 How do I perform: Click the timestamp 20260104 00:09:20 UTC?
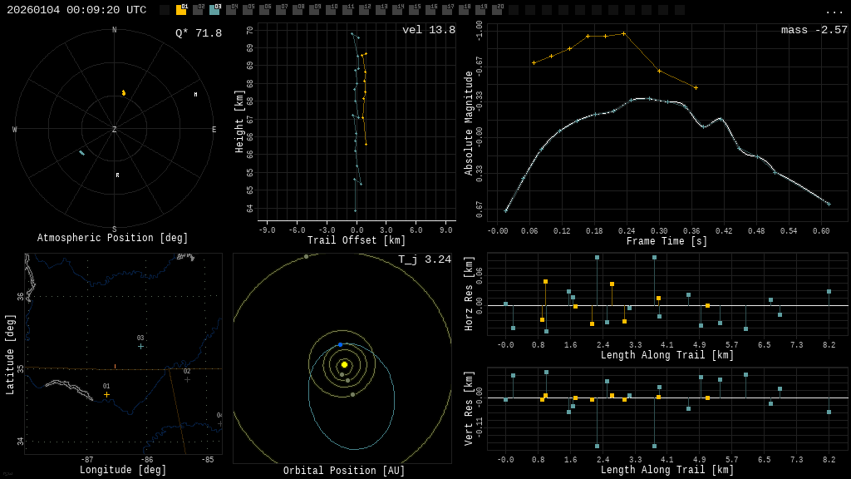(76, 10)
